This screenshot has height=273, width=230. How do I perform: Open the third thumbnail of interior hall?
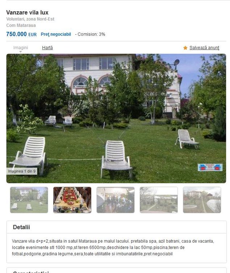click(116, 200)
